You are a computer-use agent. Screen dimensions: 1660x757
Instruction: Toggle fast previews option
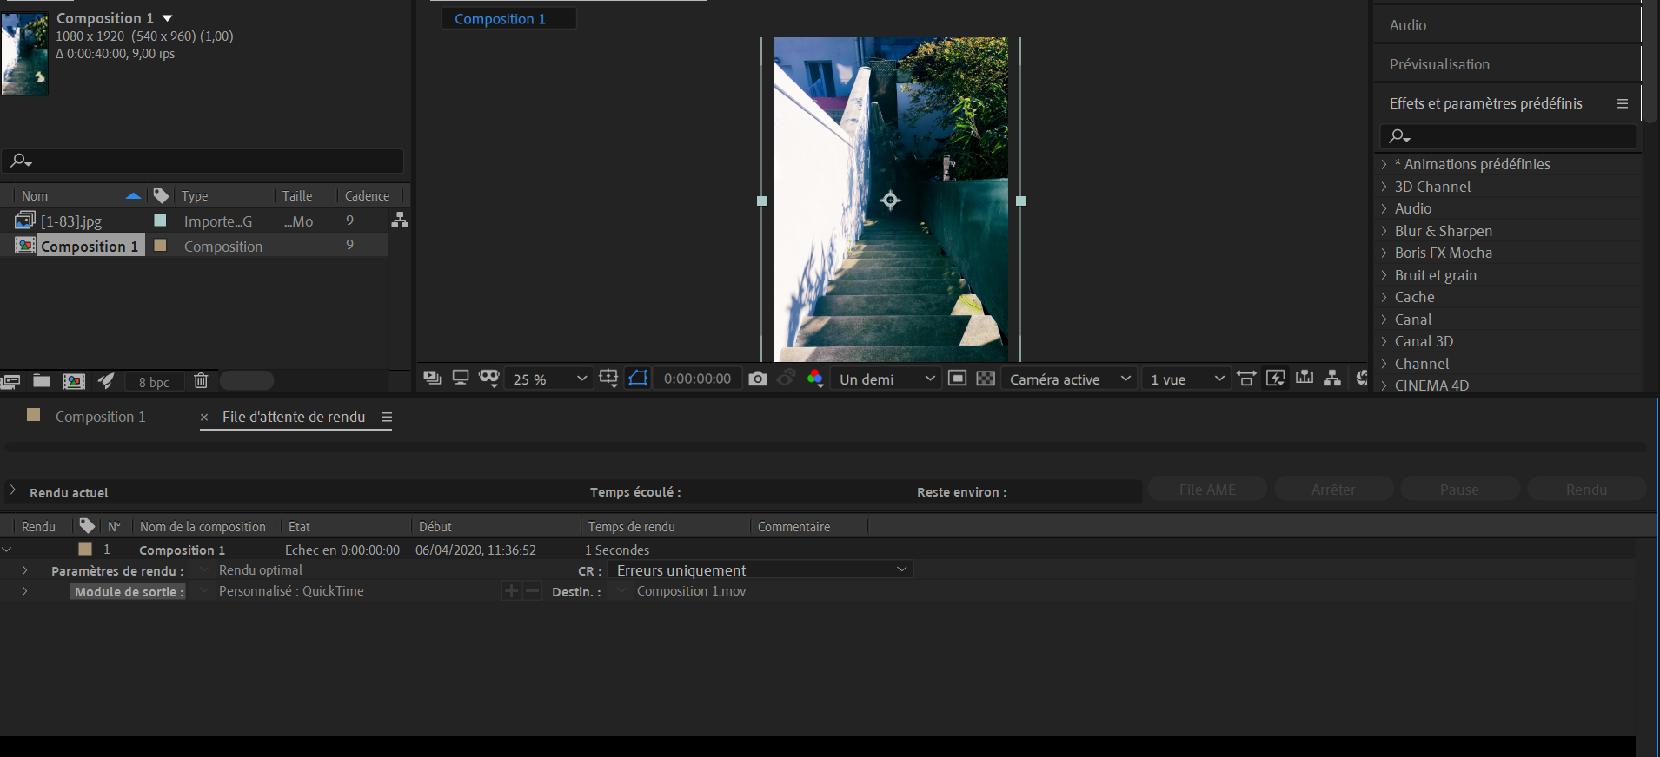[x=1275, y=378]
